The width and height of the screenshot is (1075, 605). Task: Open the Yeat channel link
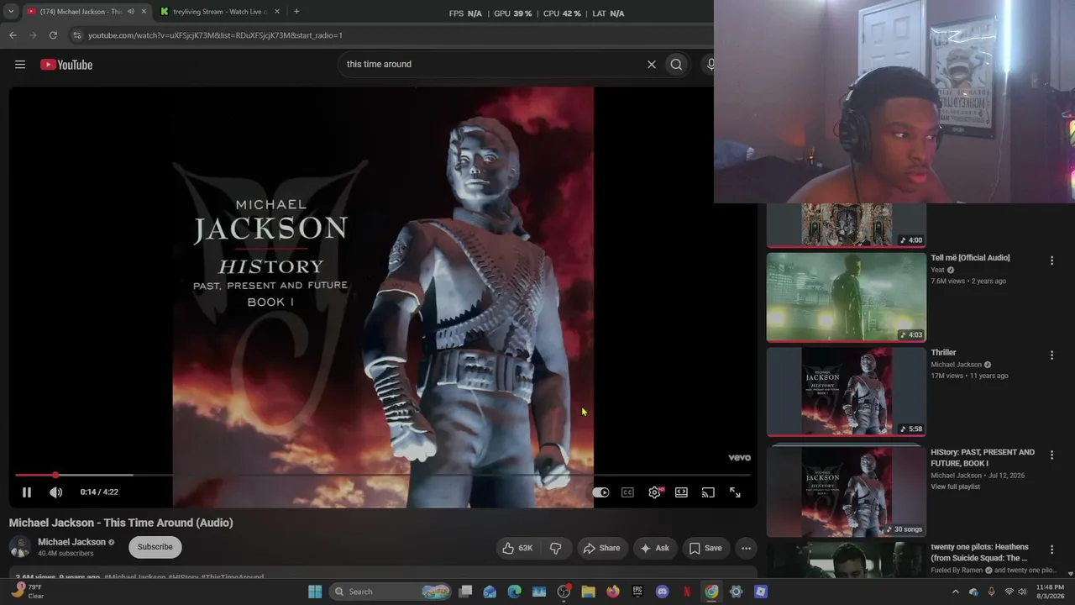tap(938, 271)
